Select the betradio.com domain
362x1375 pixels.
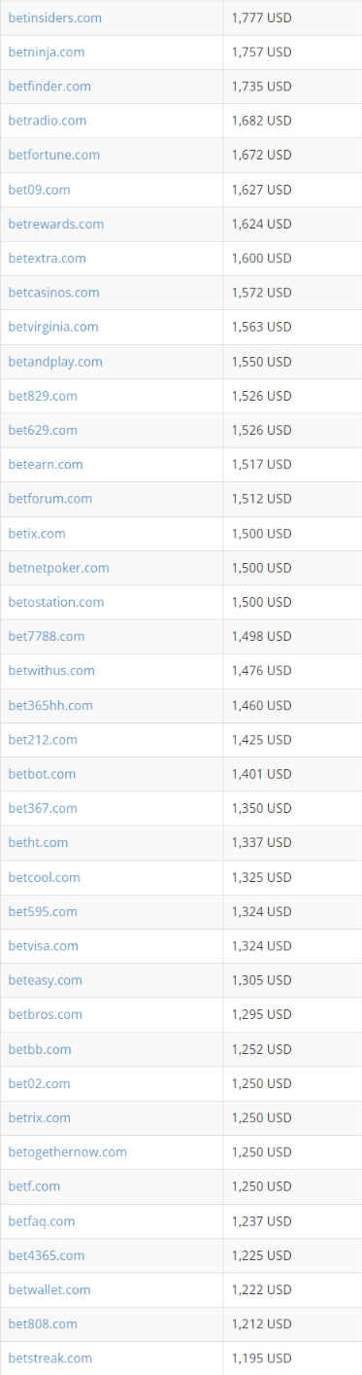point(48,121)
